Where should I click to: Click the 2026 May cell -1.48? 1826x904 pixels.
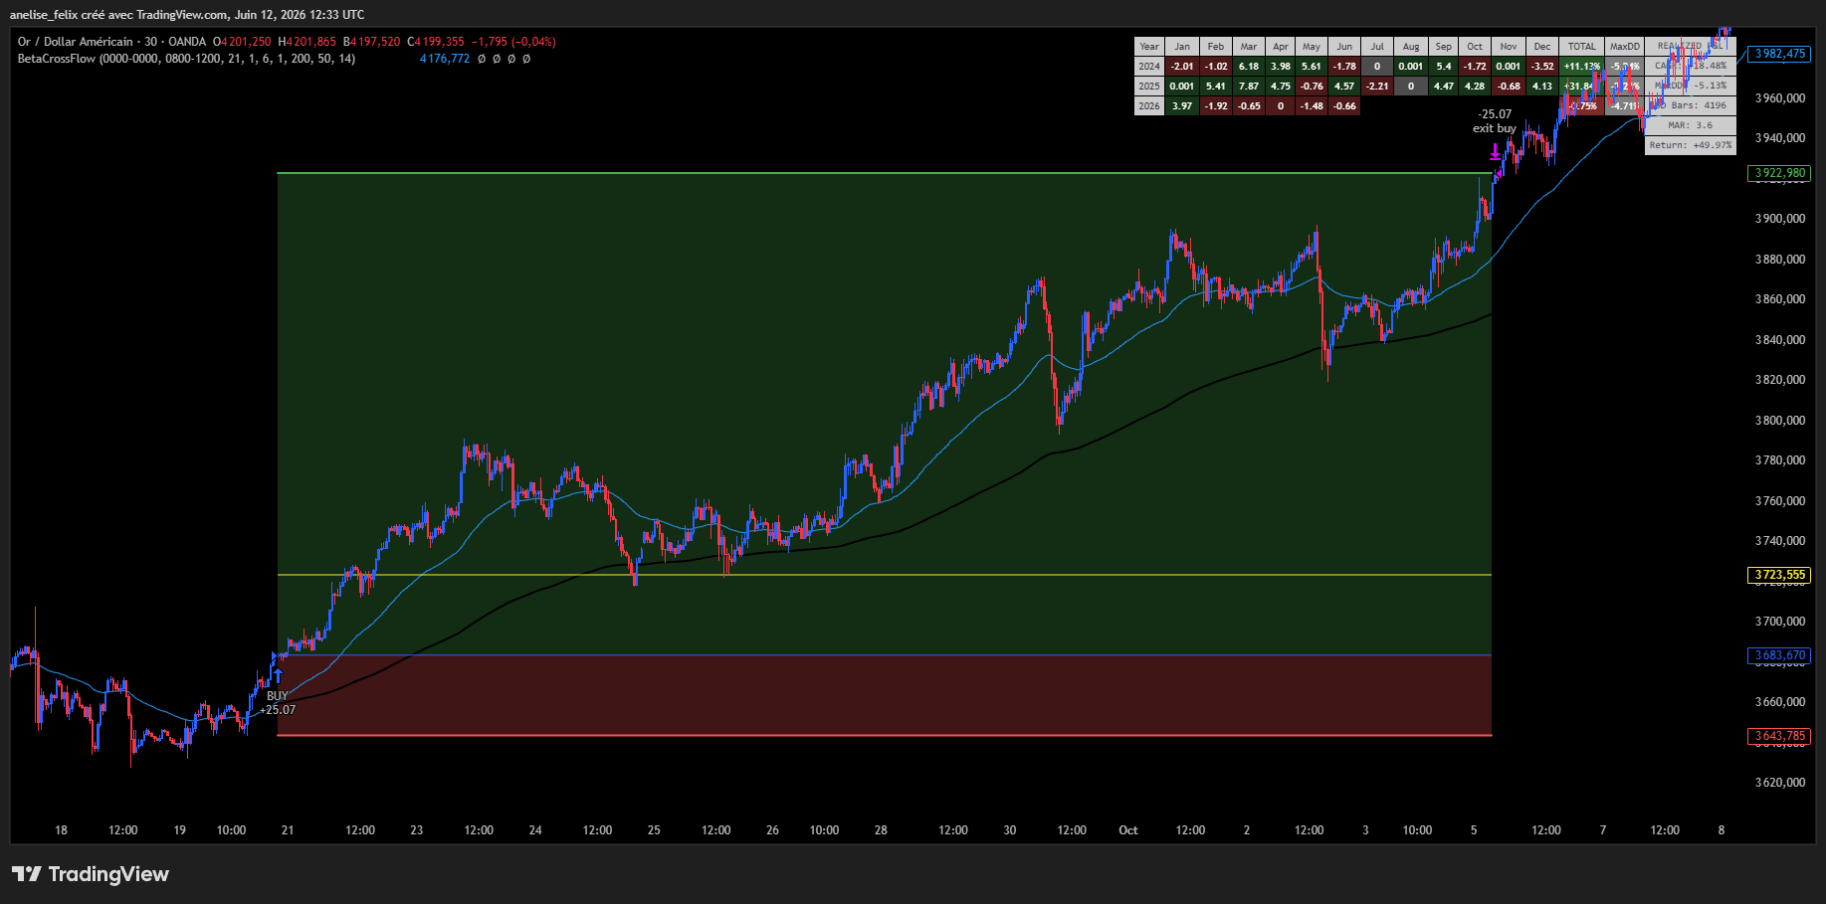click(x=1312, y=106)
